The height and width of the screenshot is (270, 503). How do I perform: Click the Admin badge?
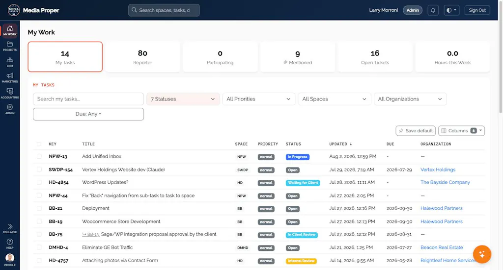tap(413, 10)
